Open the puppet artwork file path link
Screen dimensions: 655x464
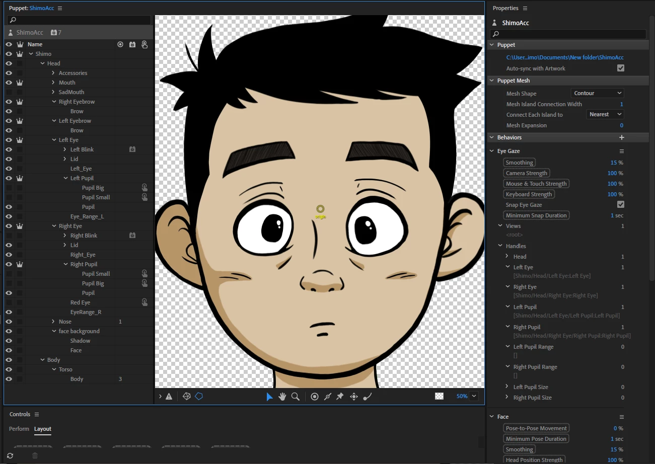[564, 58]
